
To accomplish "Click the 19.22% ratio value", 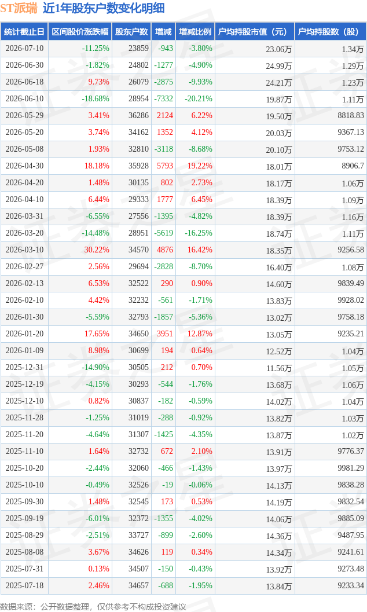I will (x=200, y=166).
